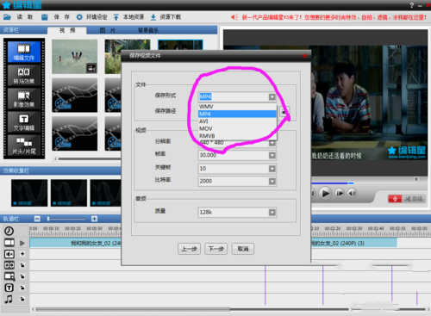
Task: Click the timeline zoom slider
Action: [x=66, y=219]
